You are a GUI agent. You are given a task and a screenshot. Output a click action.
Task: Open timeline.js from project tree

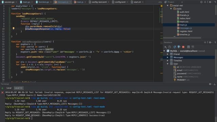(x=183, y=35)
